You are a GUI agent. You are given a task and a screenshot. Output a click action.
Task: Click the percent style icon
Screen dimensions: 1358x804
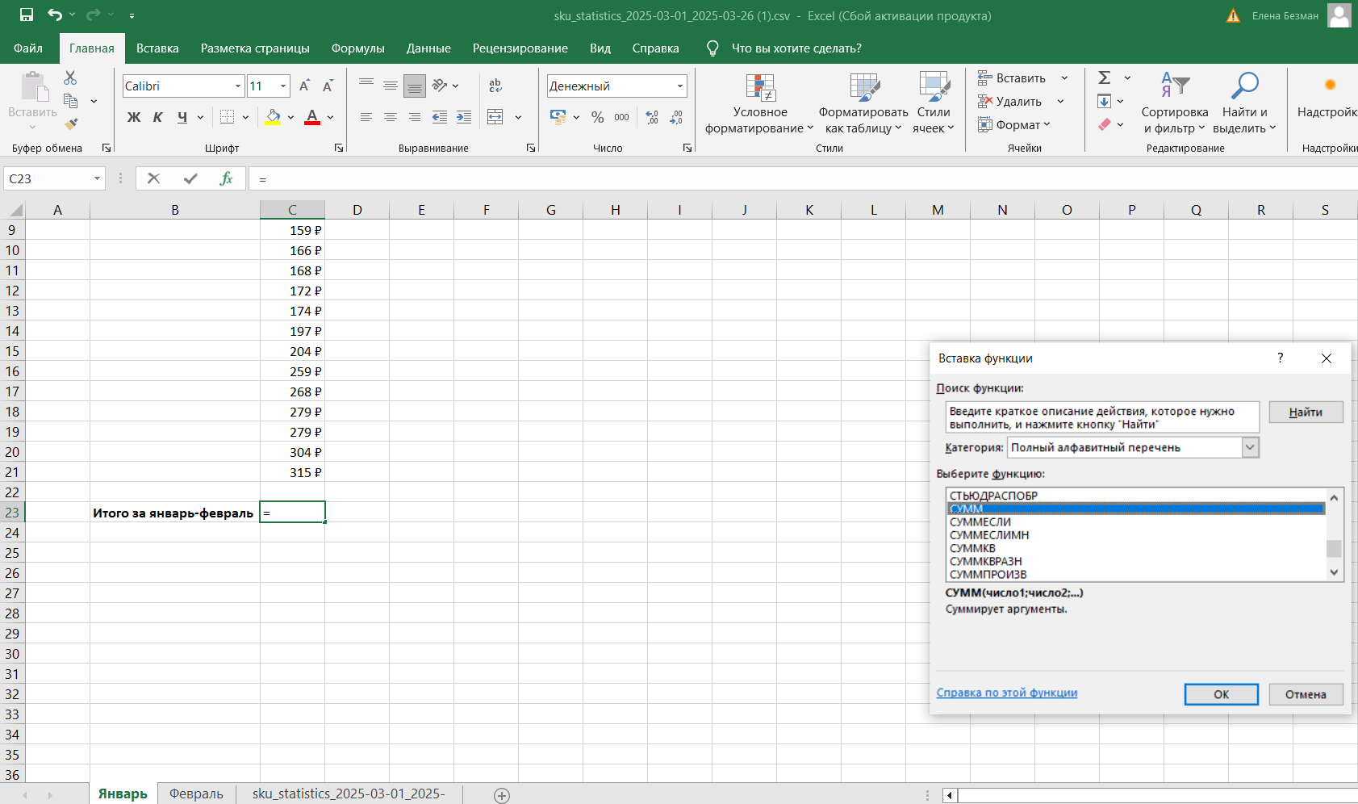597,117
